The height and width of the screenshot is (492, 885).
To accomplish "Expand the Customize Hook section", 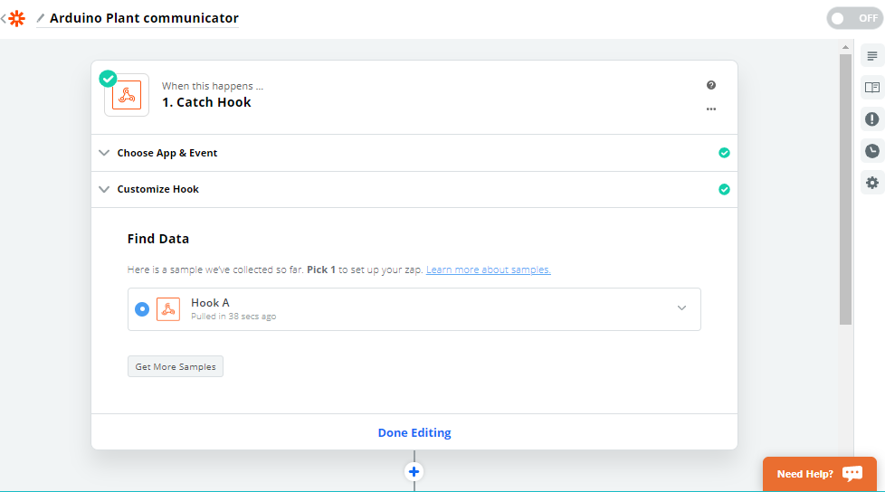I will tap(104, 189).
